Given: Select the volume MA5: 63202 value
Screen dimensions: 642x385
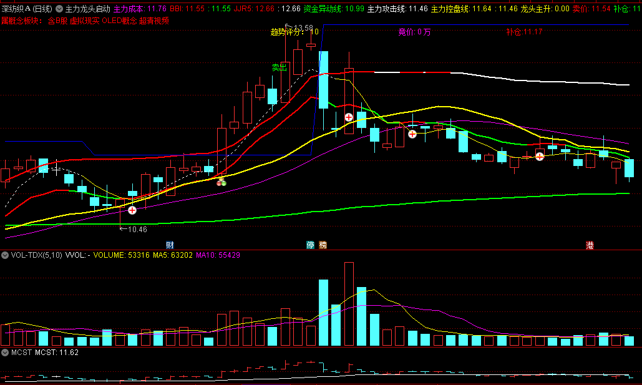Looking at the screenshot, I should [172, 255].
